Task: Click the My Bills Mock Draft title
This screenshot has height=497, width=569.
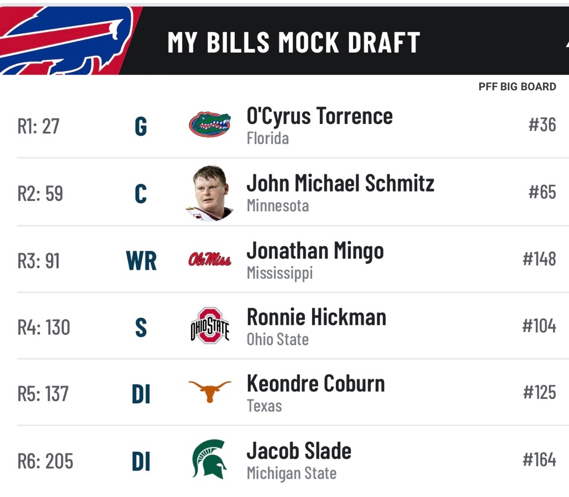Action: click(294, 43)
